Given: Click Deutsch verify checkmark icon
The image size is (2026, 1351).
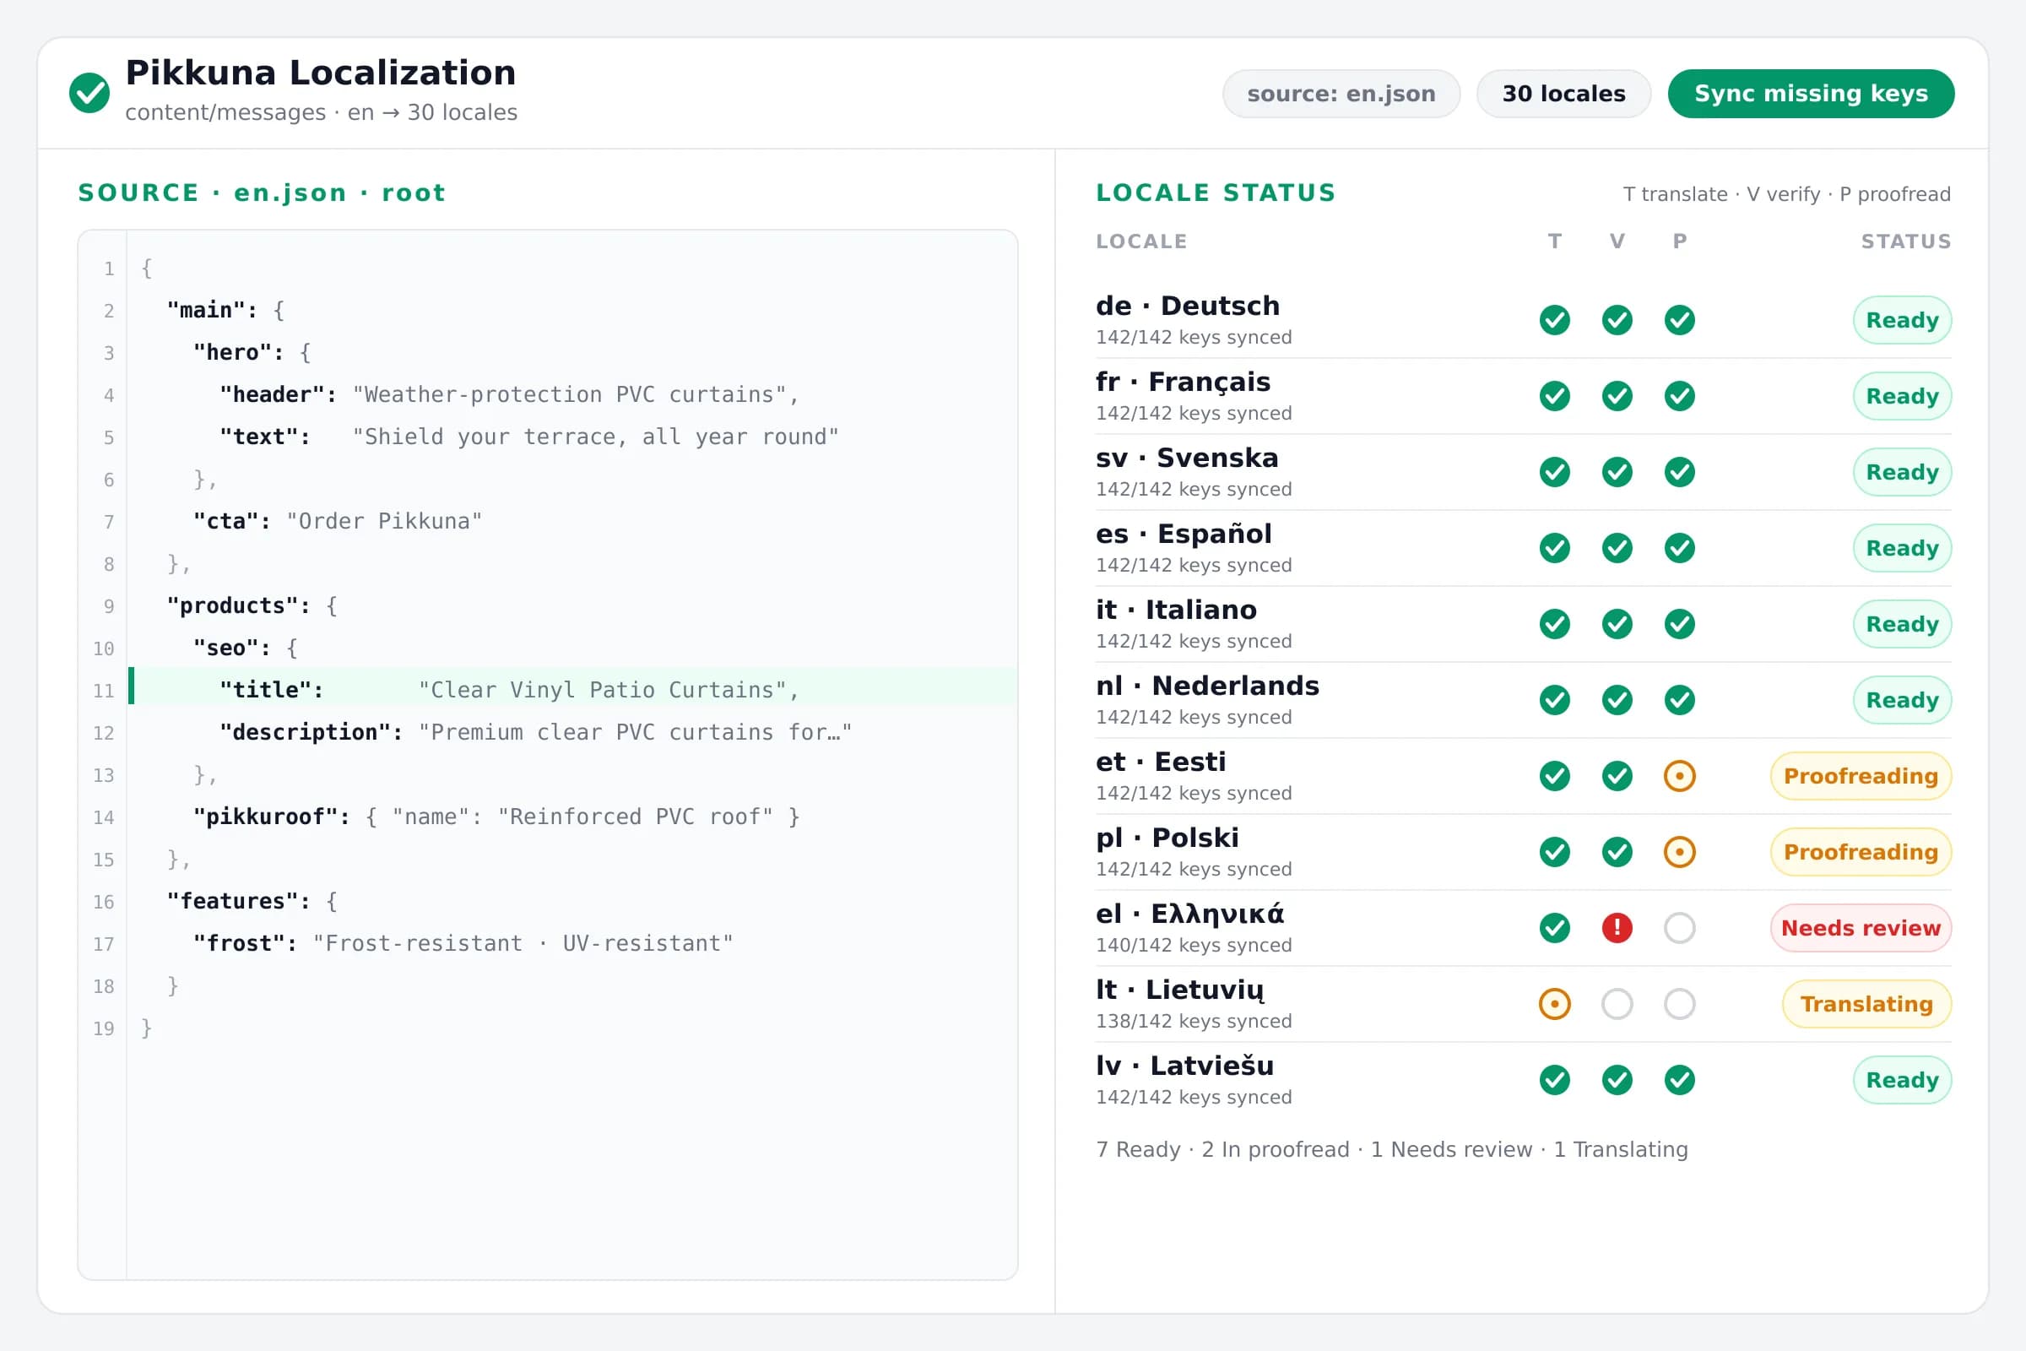Looking at the screenshot, I should 1617,321.
